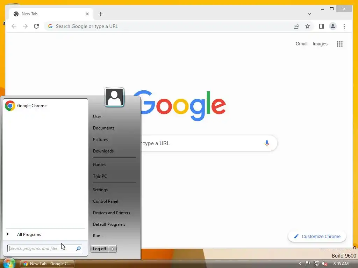This screenshot has width=358, height=268.
Task: Click the Chrome forward arrow
Action: click(x=25, y=26)
